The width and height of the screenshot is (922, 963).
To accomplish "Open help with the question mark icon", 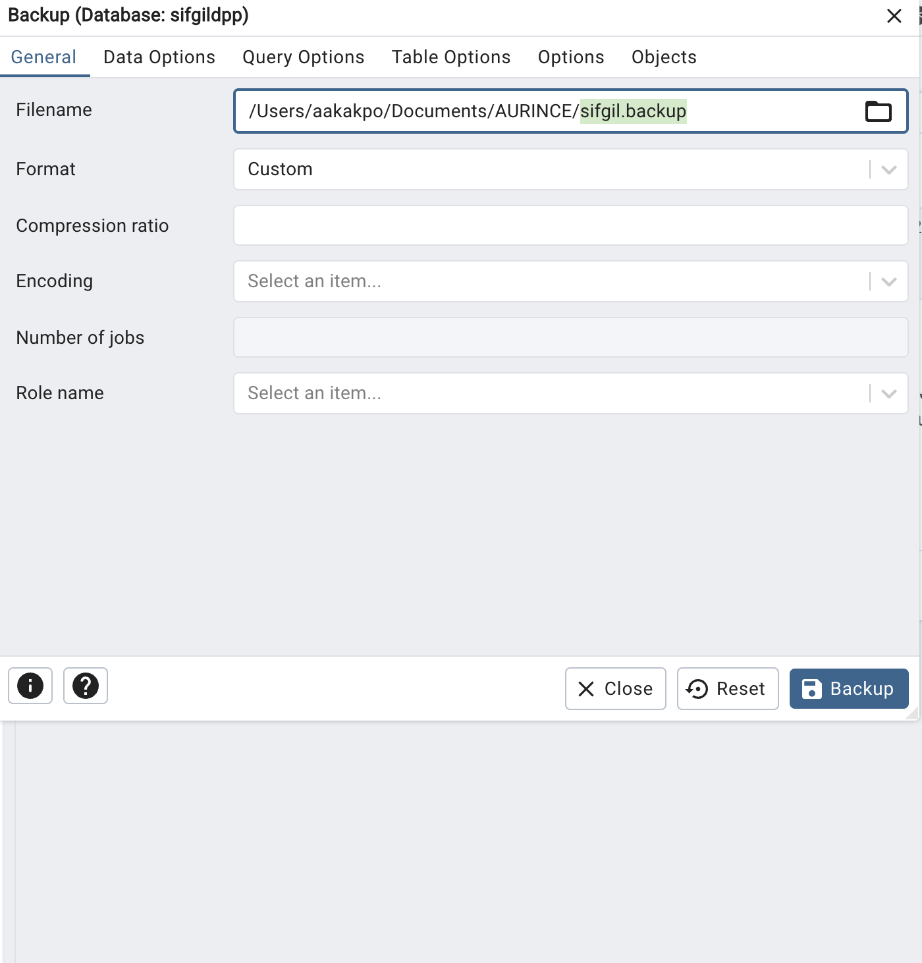I will (x=86, y=686).
